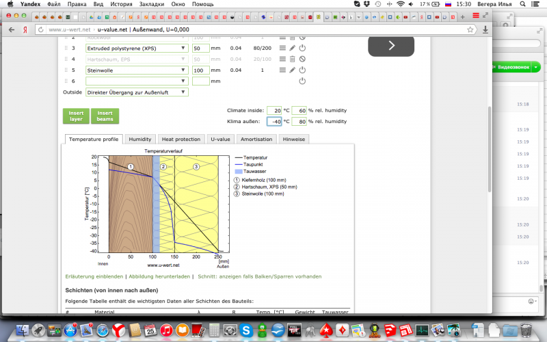The width and height of the screenshot is (547, 342).
Task: Click the page vertical scrollbar
Action: (x=489, y=149)
